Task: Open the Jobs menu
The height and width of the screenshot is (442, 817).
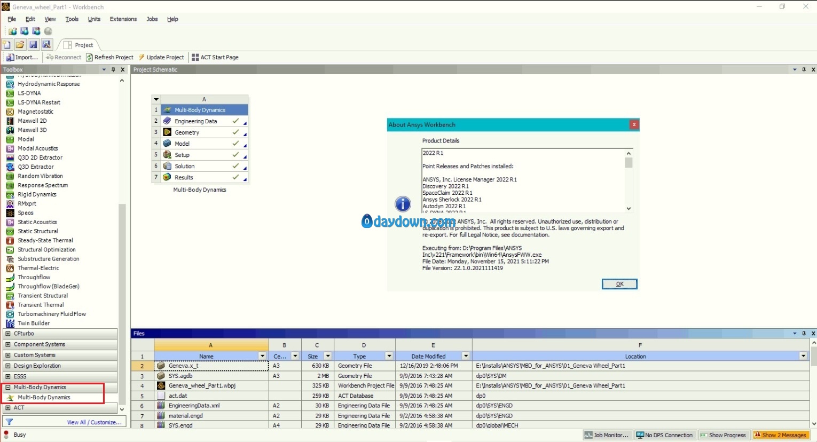Action: [x=152, y=19]
